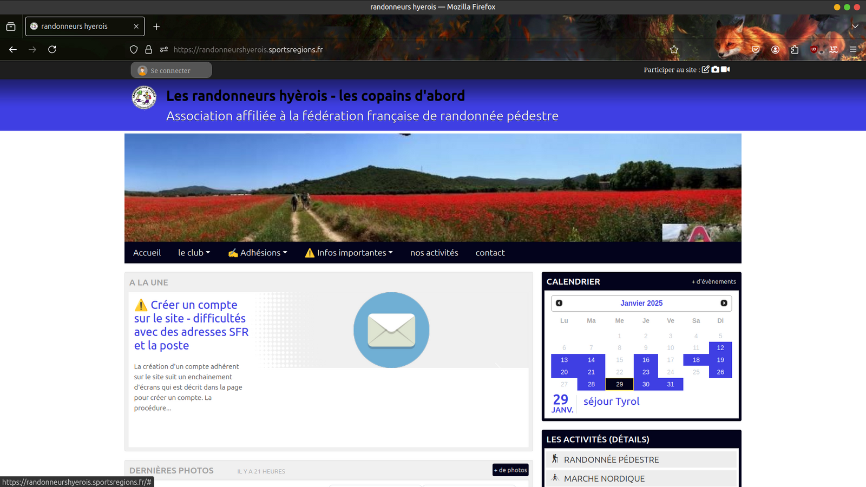866x487 pixels.
Task: Go to the 'nos activités' menu item
Action: (434, 253)
